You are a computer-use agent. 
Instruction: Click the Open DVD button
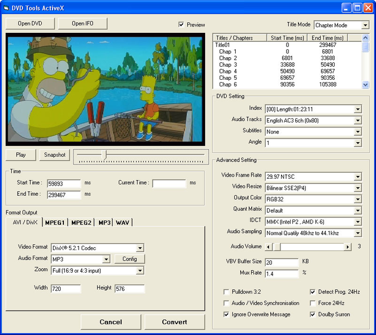(x=30, y=24)
